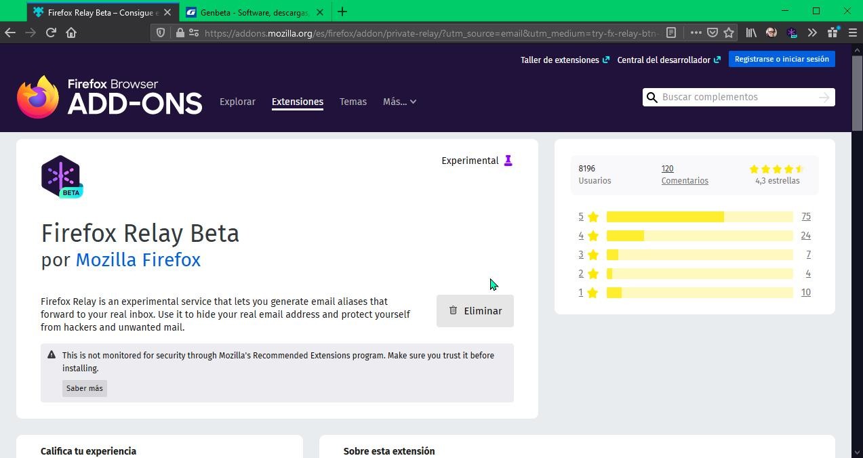863x458 pixels.
Task: Click the Firefox Browser Add-ons logo
Action: coord(110,97)
